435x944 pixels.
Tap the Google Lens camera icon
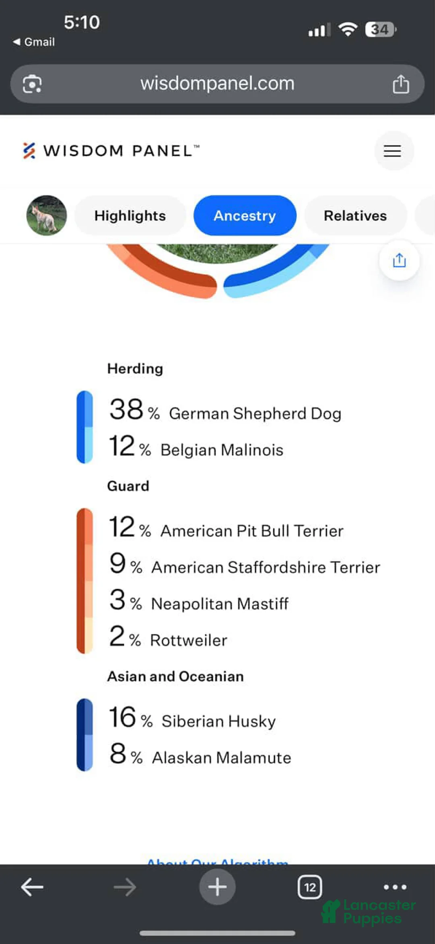32,84
